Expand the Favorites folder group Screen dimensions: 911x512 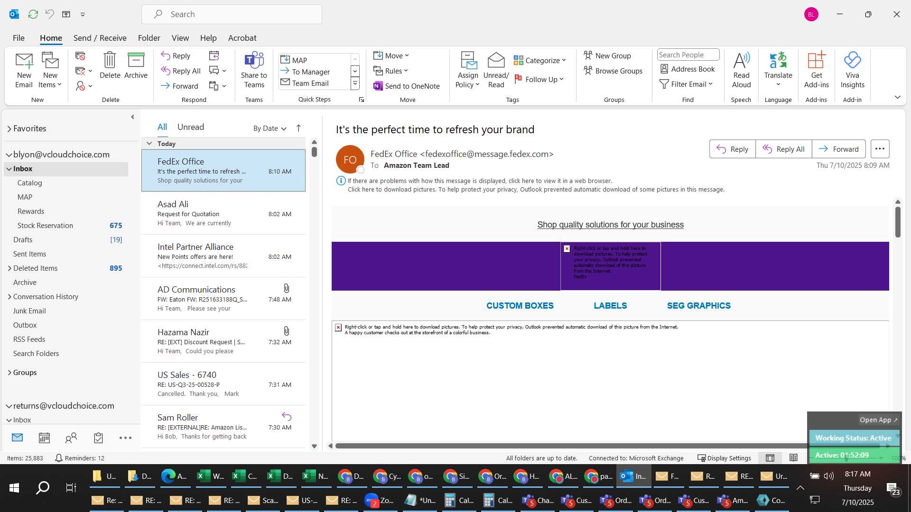pyautogui.click(x=9, y=128)
